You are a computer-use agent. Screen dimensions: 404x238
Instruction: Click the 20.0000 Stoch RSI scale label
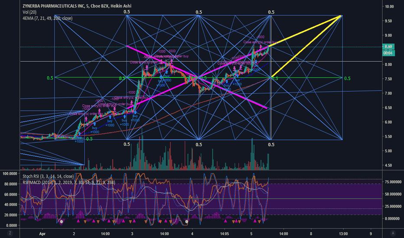(10, 215)
